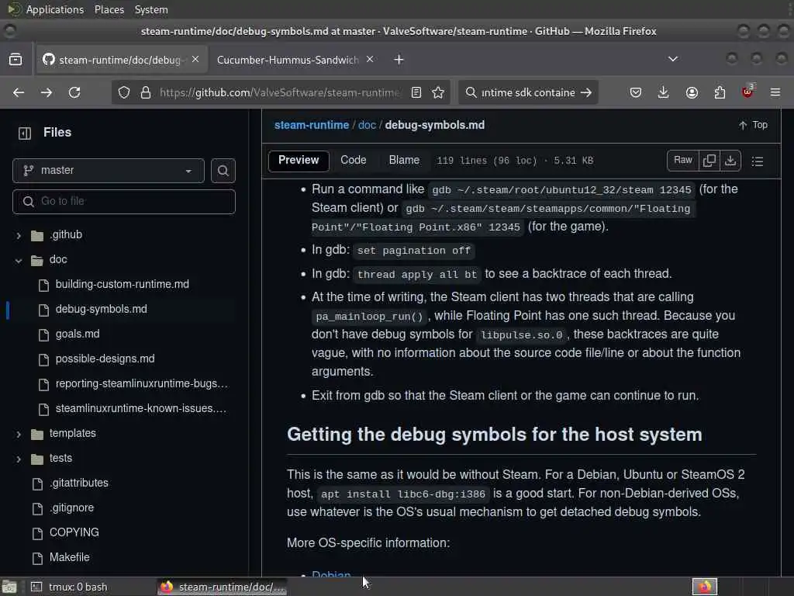The width and height of the screenshot is (794, 596).
Task: Open Firefox downloads panel
Action: 664,93
